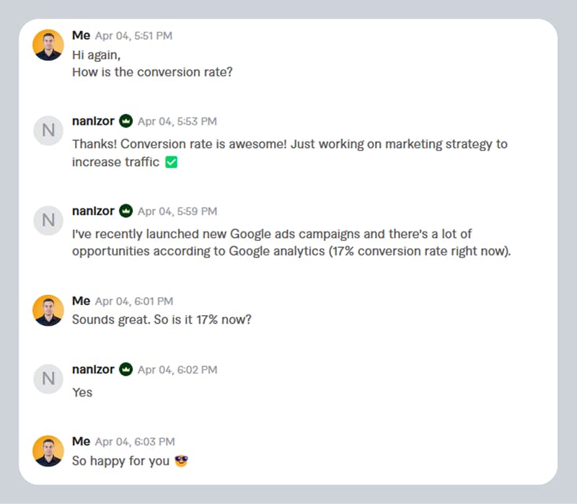
Task: Open the nanizor username on the Google ads message
Action: [x=93, y=211]
